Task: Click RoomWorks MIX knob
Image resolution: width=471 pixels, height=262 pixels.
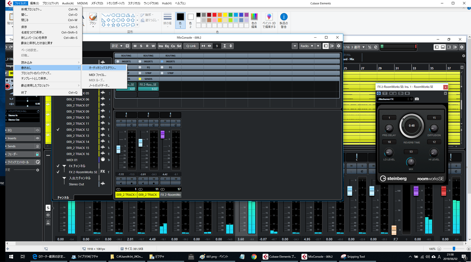Action: click(x=411, y=162)
